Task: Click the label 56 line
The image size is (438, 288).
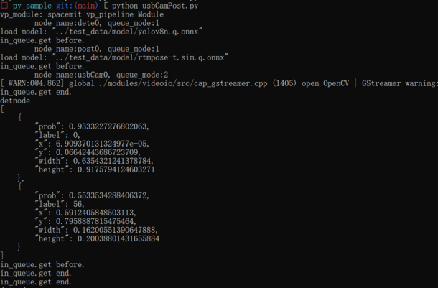Action: click(x=60, y=204)
